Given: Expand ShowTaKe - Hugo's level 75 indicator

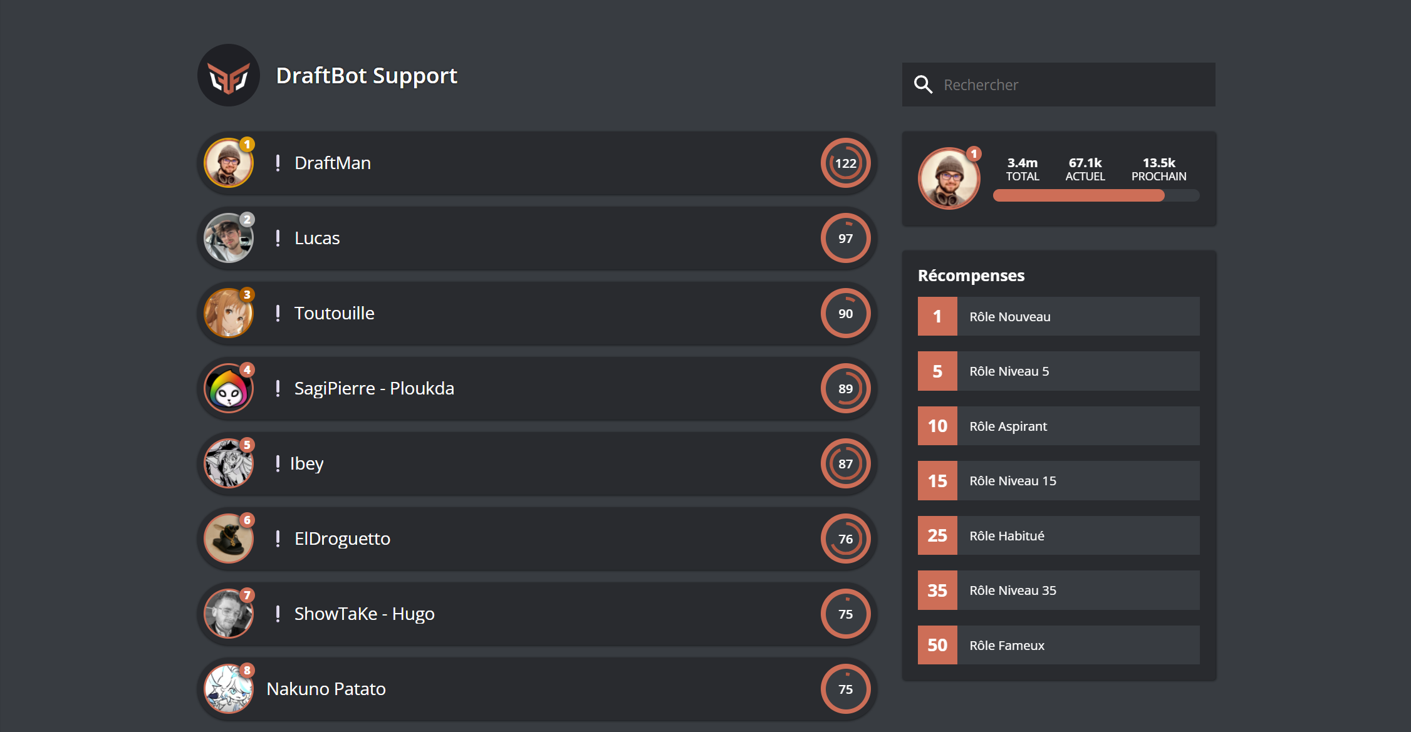Looking at the screenshot, I should 845,614.
